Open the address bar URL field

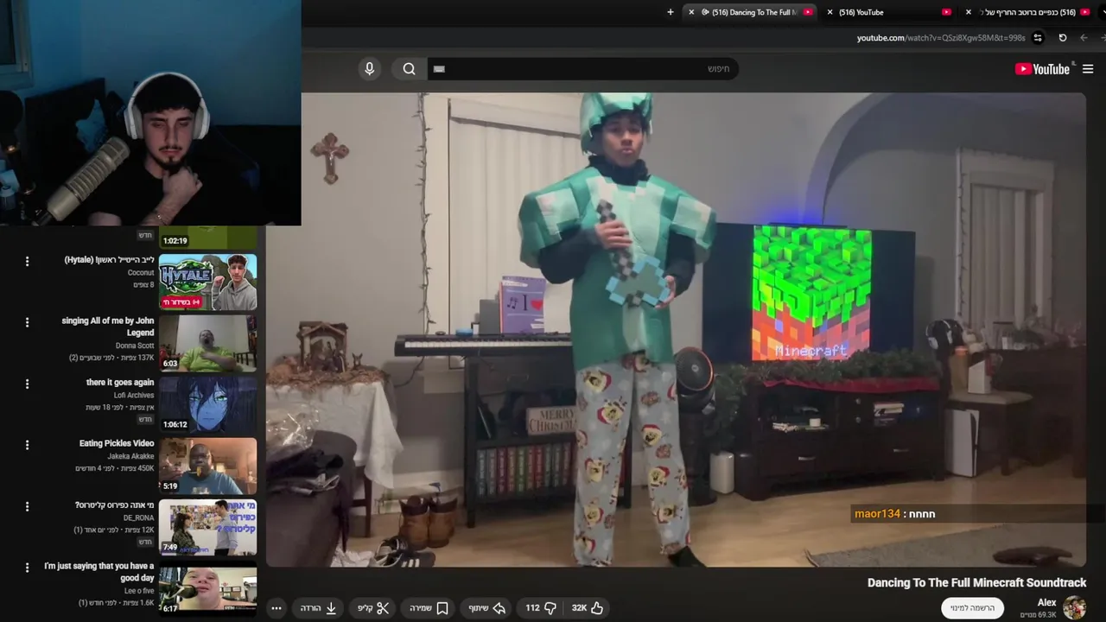pos(940,38)
